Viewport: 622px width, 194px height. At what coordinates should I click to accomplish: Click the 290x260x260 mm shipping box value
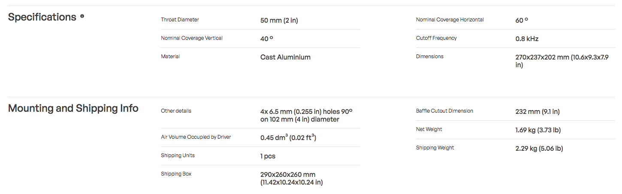pos(292,179)
